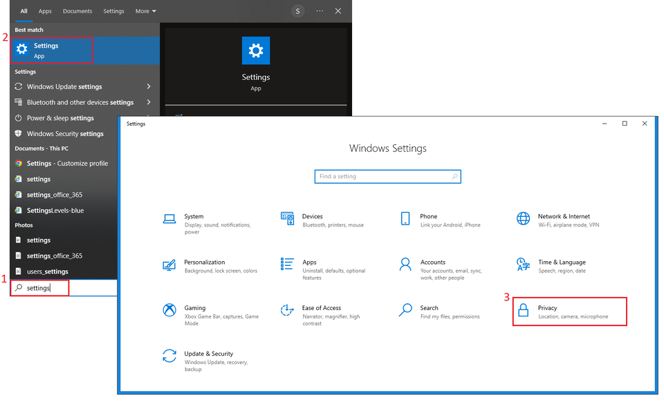The image size is (664, 402).
Task: Open the Gaming Xbox icon
Action: tap(169, 310)
